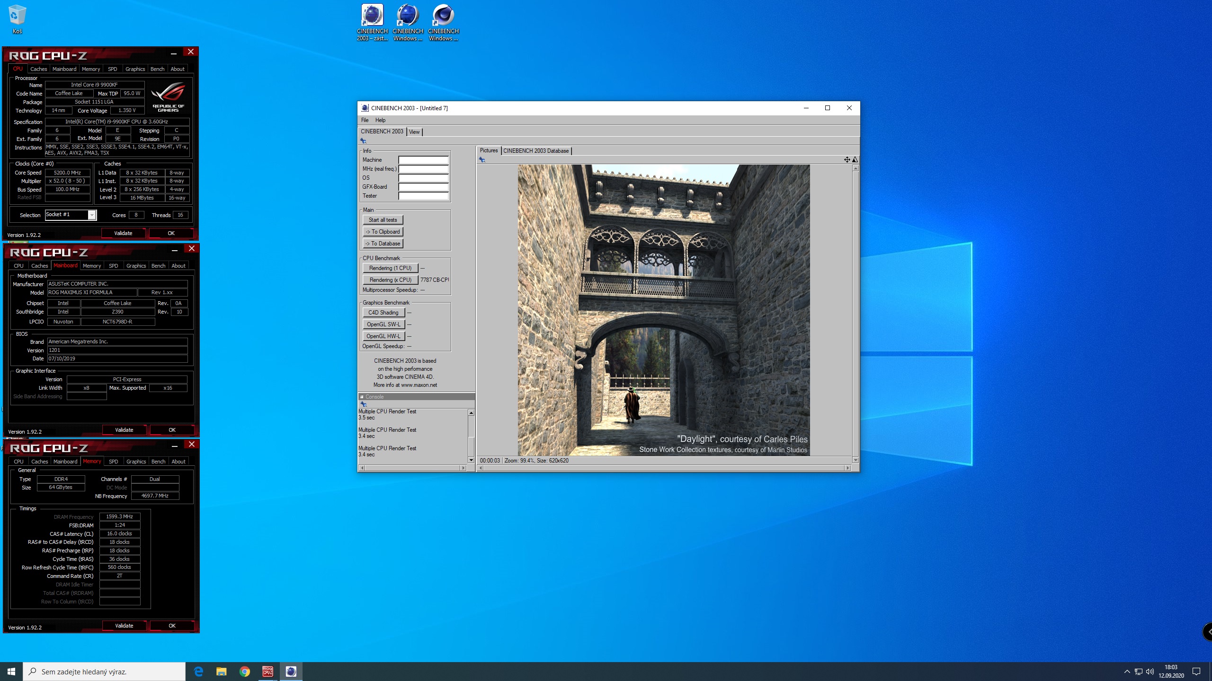Viewport: 1212px width, 681px height.
Task: Minimize the top CPU-Z CPU window
Action: 174,52
